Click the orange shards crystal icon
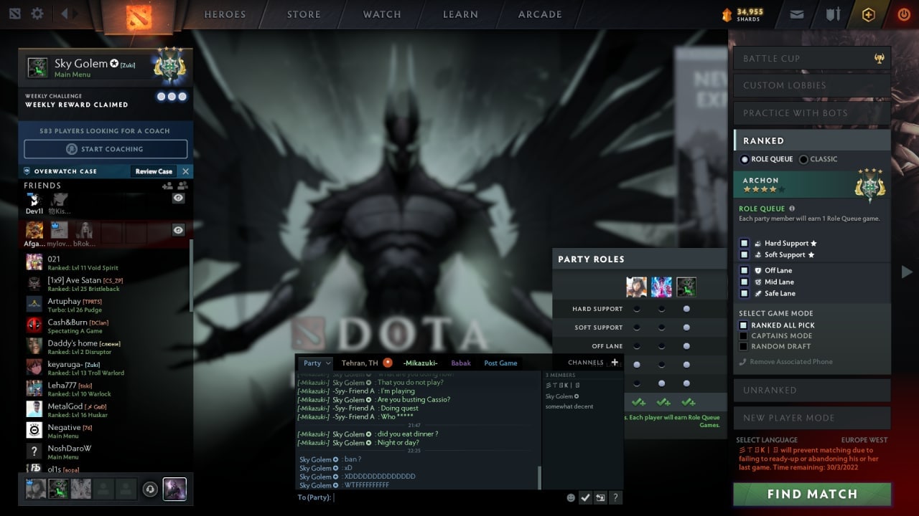 [727, 14]
